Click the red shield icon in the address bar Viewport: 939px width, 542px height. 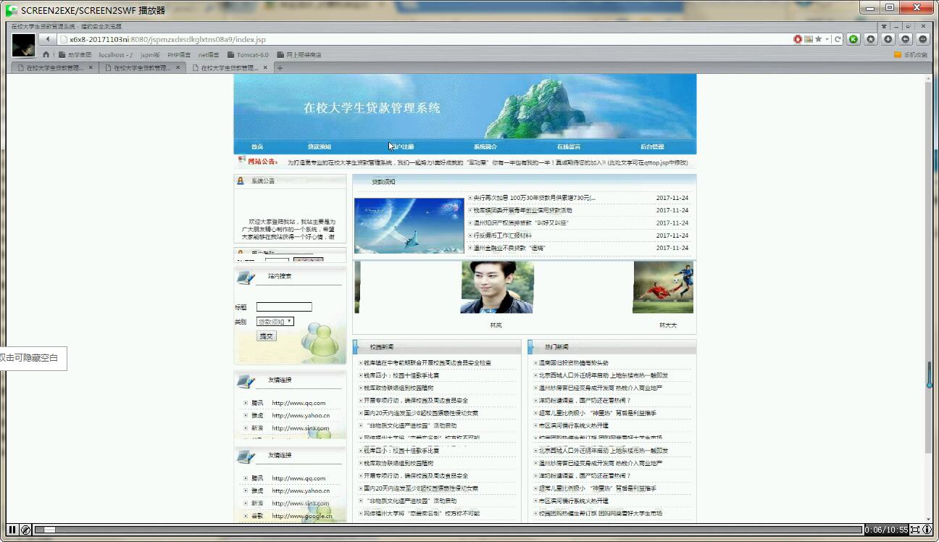coord(798,39)
